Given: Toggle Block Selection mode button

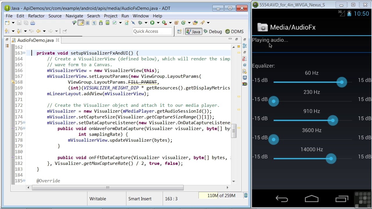Looking at the screenshot, I should 87,23.
